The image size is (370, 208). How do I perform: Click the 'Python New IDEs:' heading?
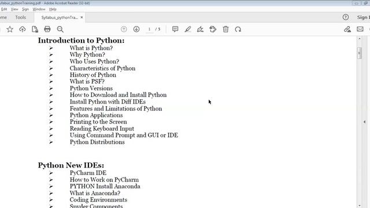click(x=71, y=165)
